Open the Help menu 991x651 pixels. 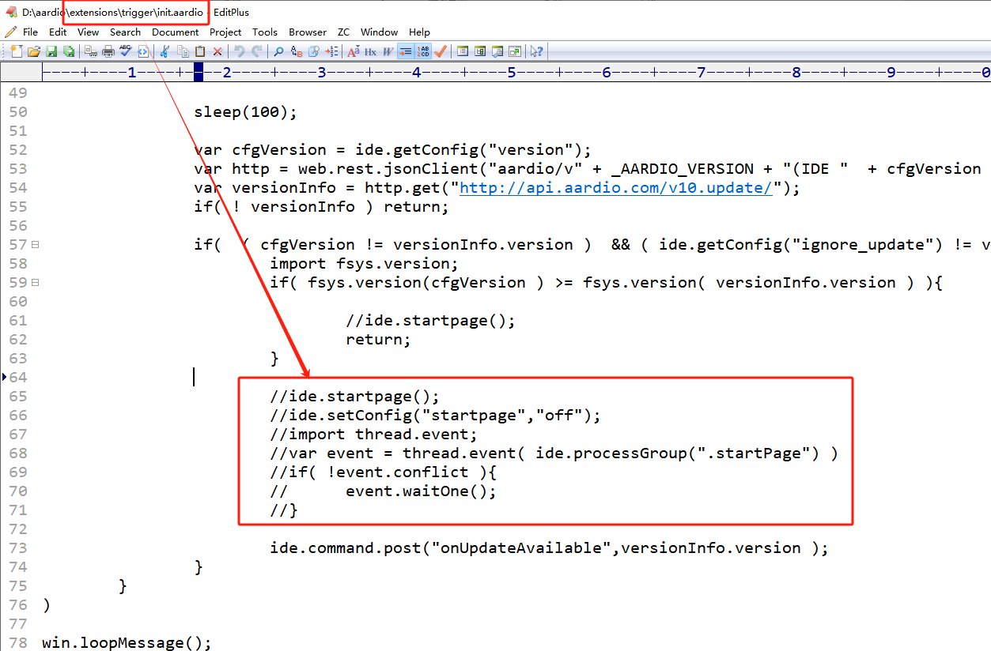tap(419, 32)
